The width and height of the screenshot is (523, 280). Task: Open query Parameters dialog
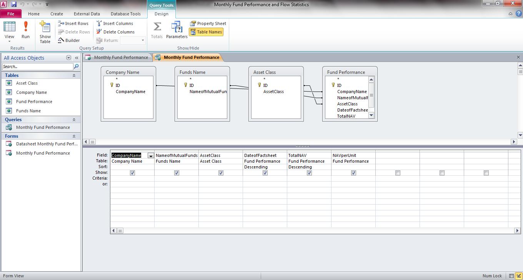(x=177, y=30)
